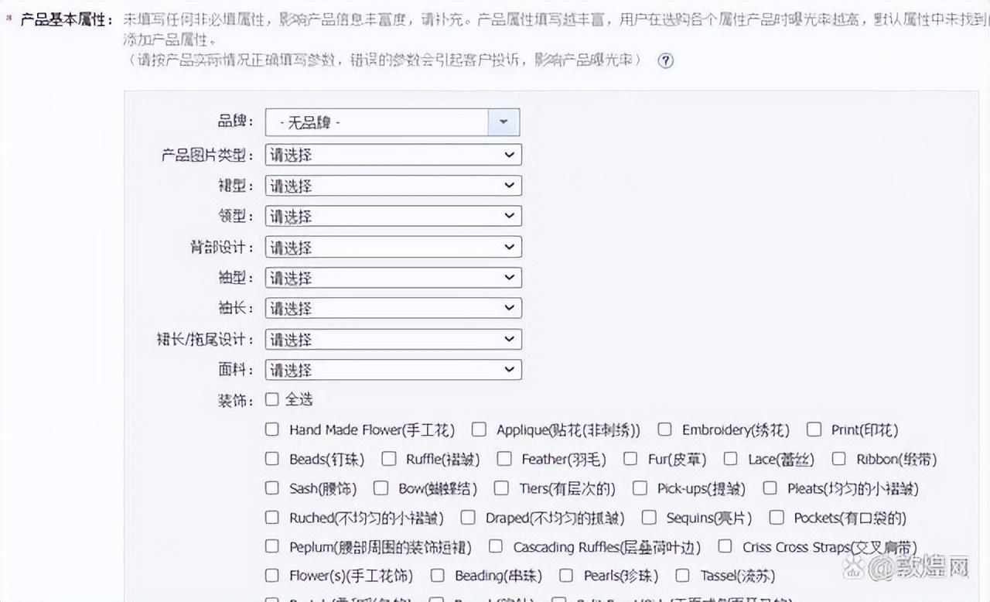Check the Cascading Ruffles option
990x602 pixels.
[x=496, y=546]
